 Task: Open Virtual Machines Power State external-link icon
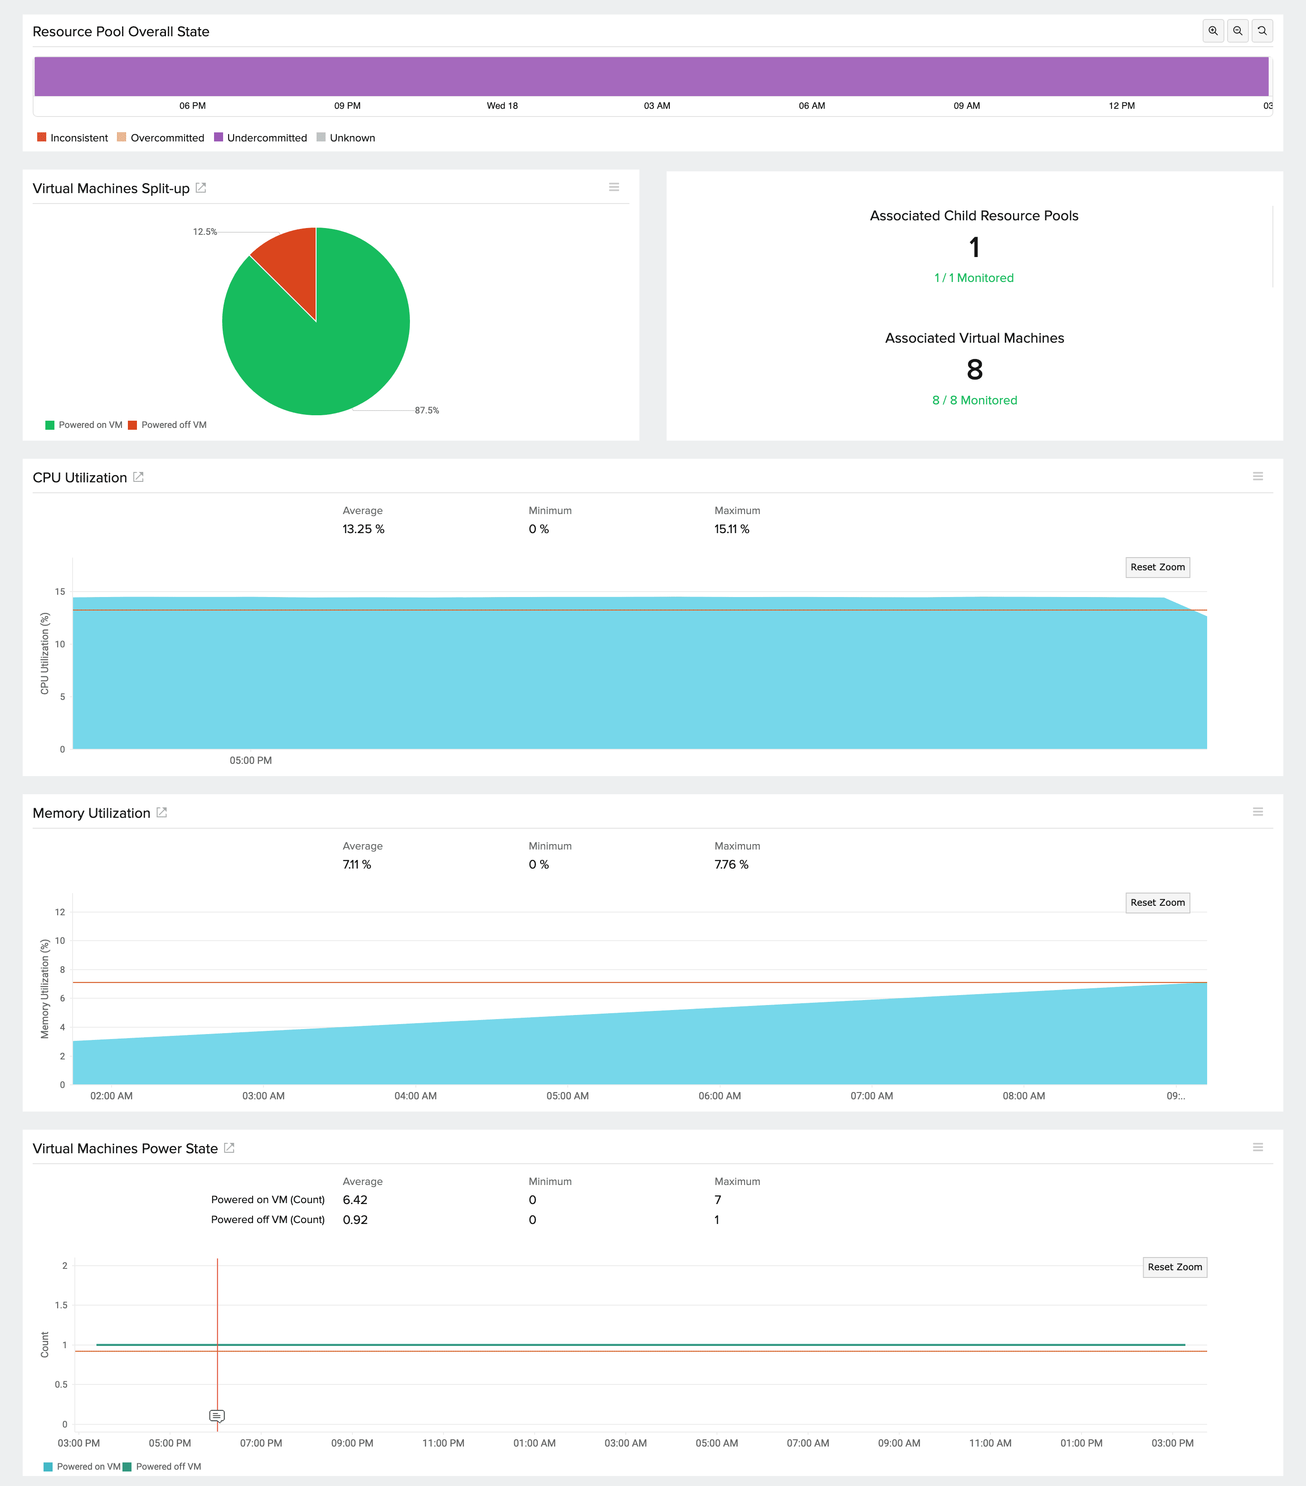pos(229,1148)
